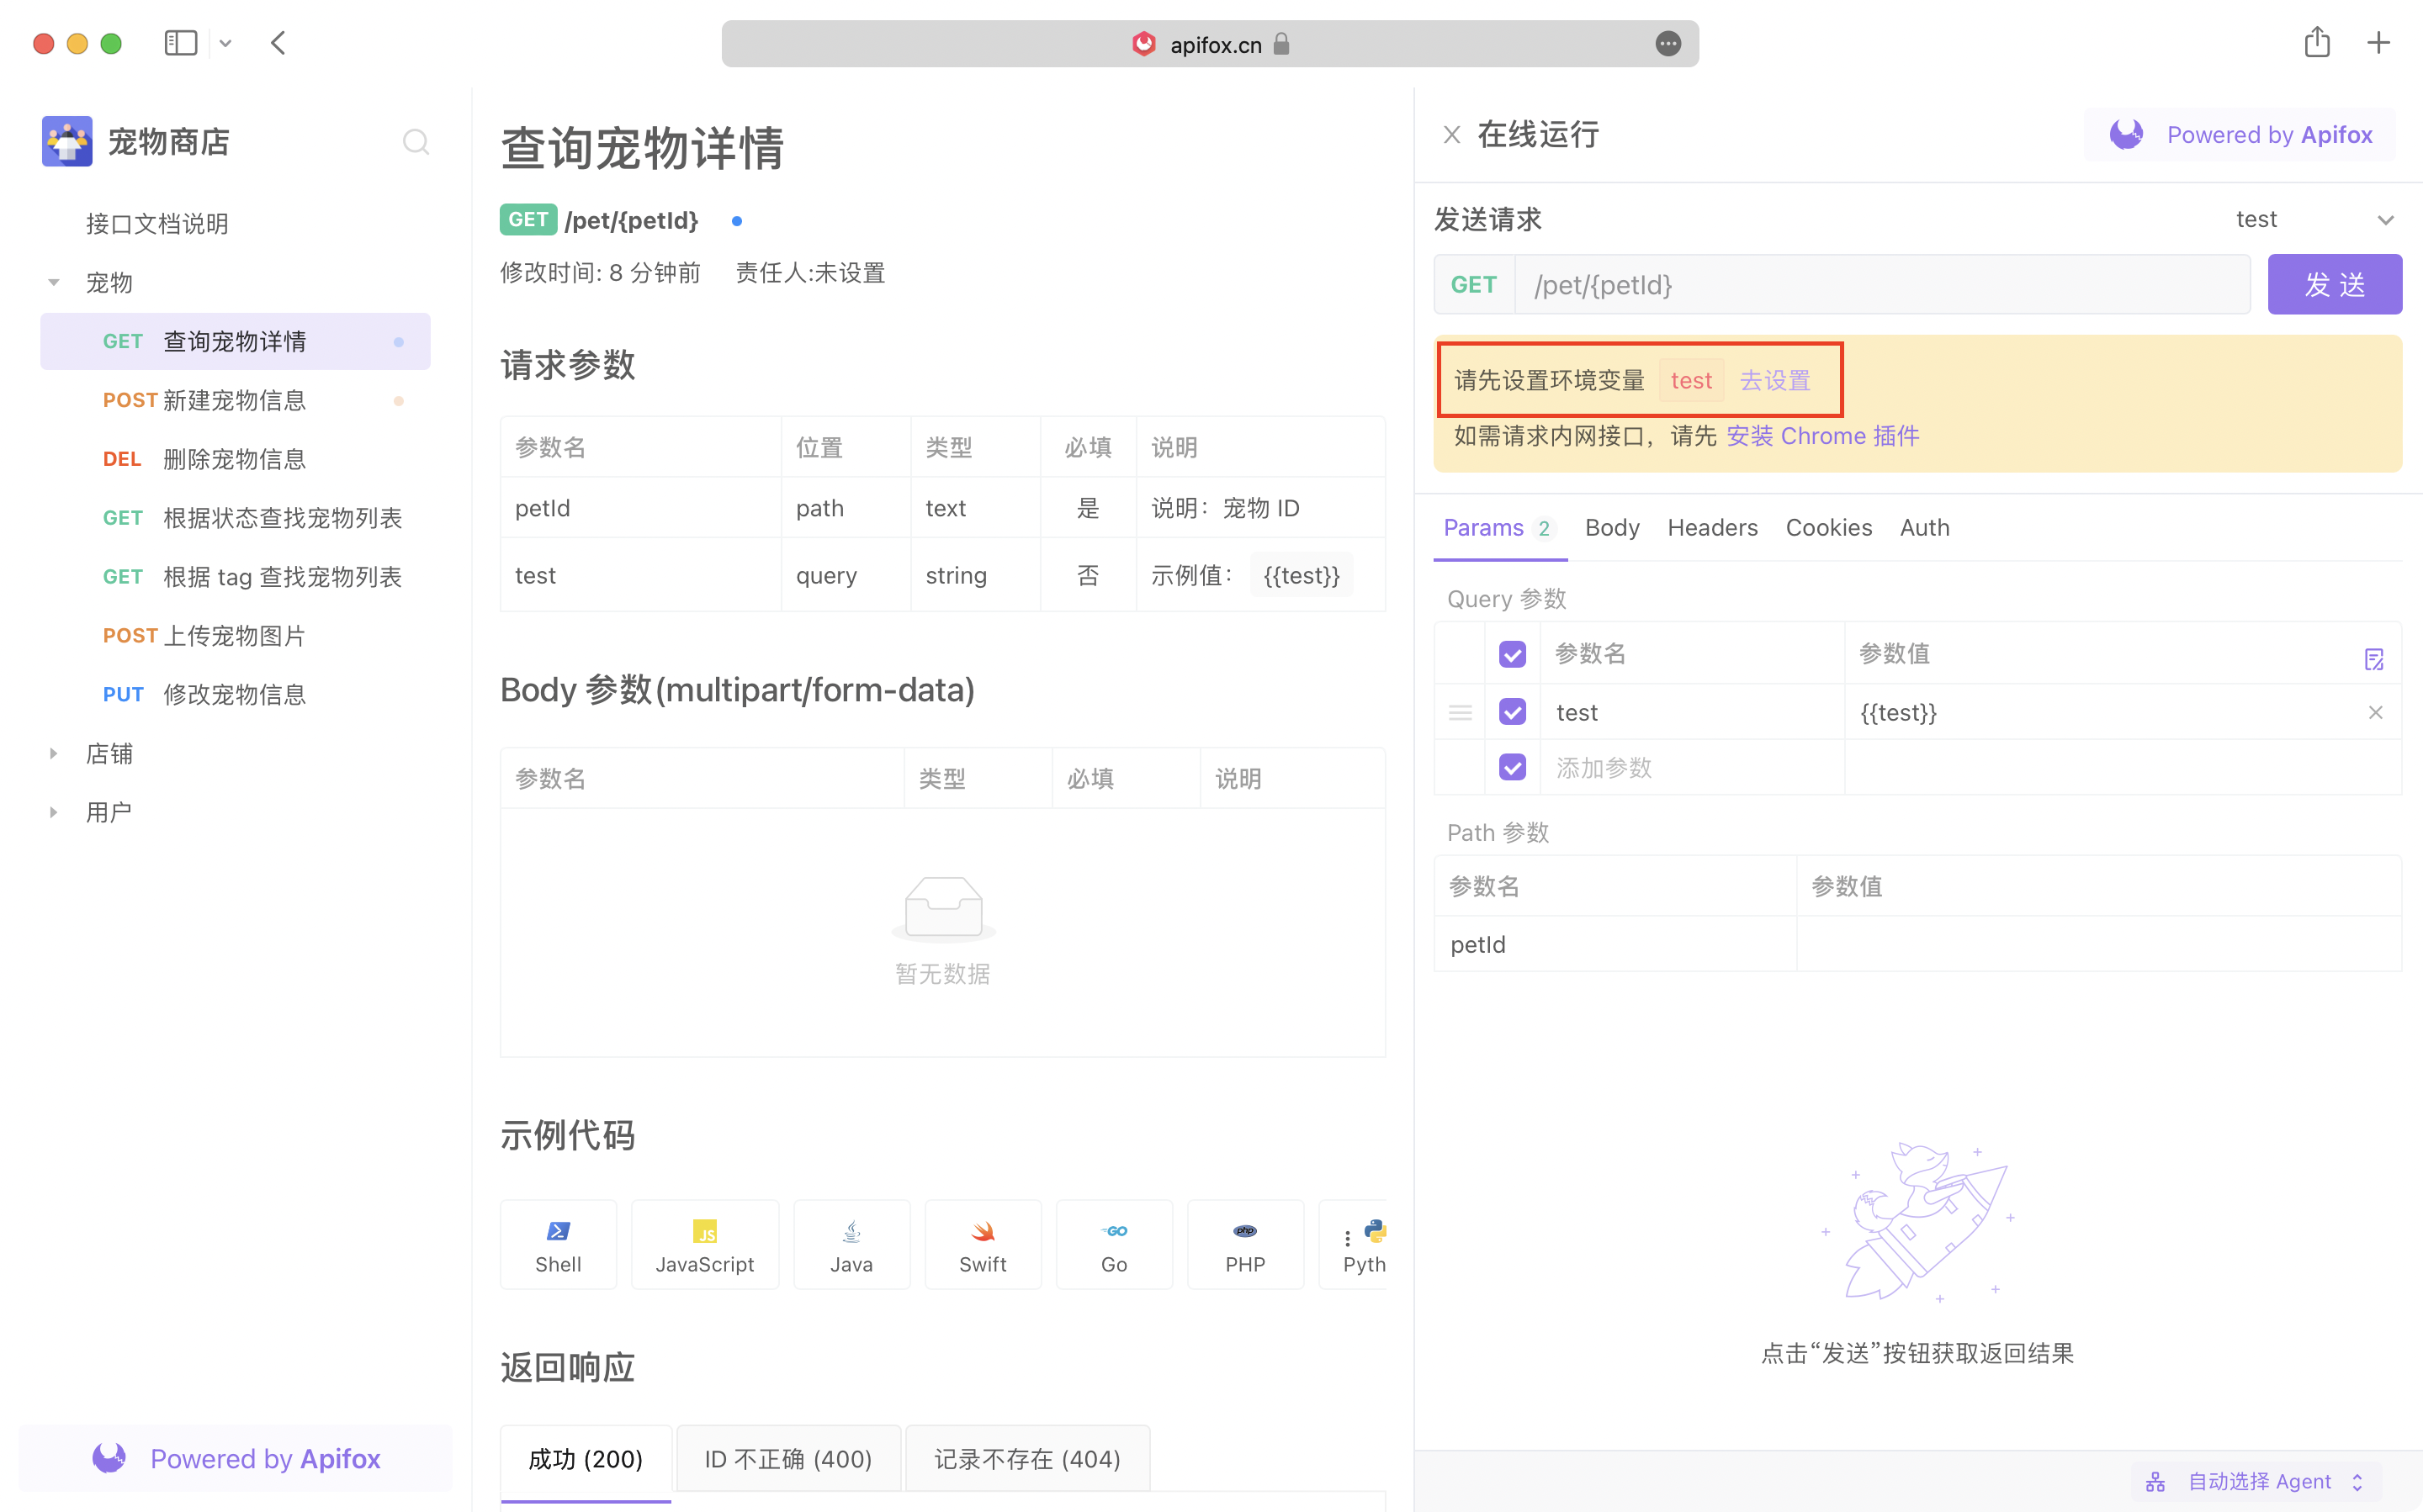Viewport: 2423px width, 1512px height.
Task: Remove the test query parameter row
Action: (2375, 712)
